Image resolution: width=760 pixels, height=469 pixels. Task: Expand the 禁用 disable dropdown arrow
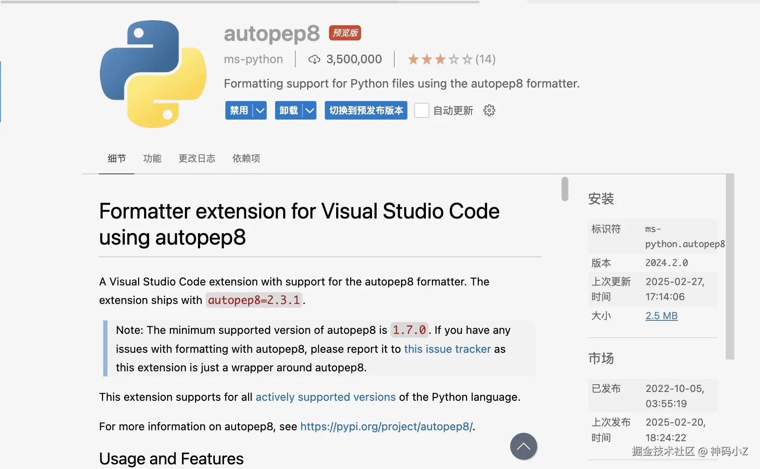pos(260,111)
